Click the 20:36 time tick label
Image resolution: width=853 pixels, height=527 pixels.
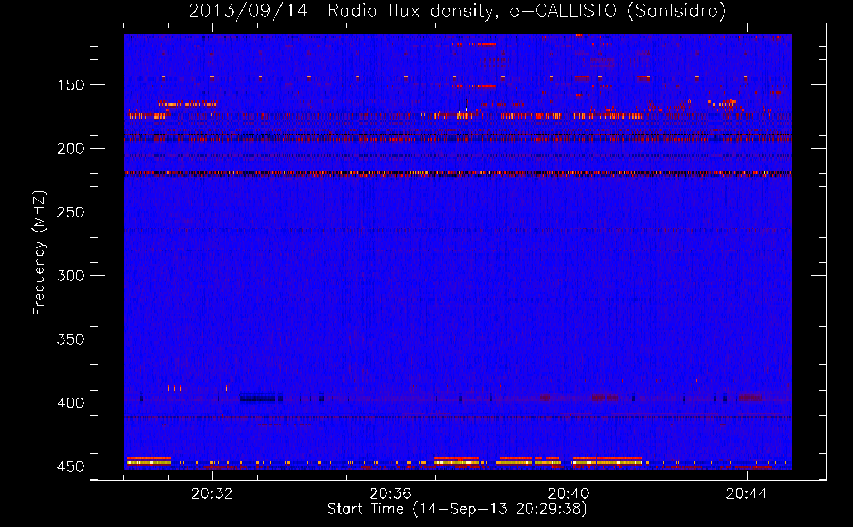tap(391, 494)
